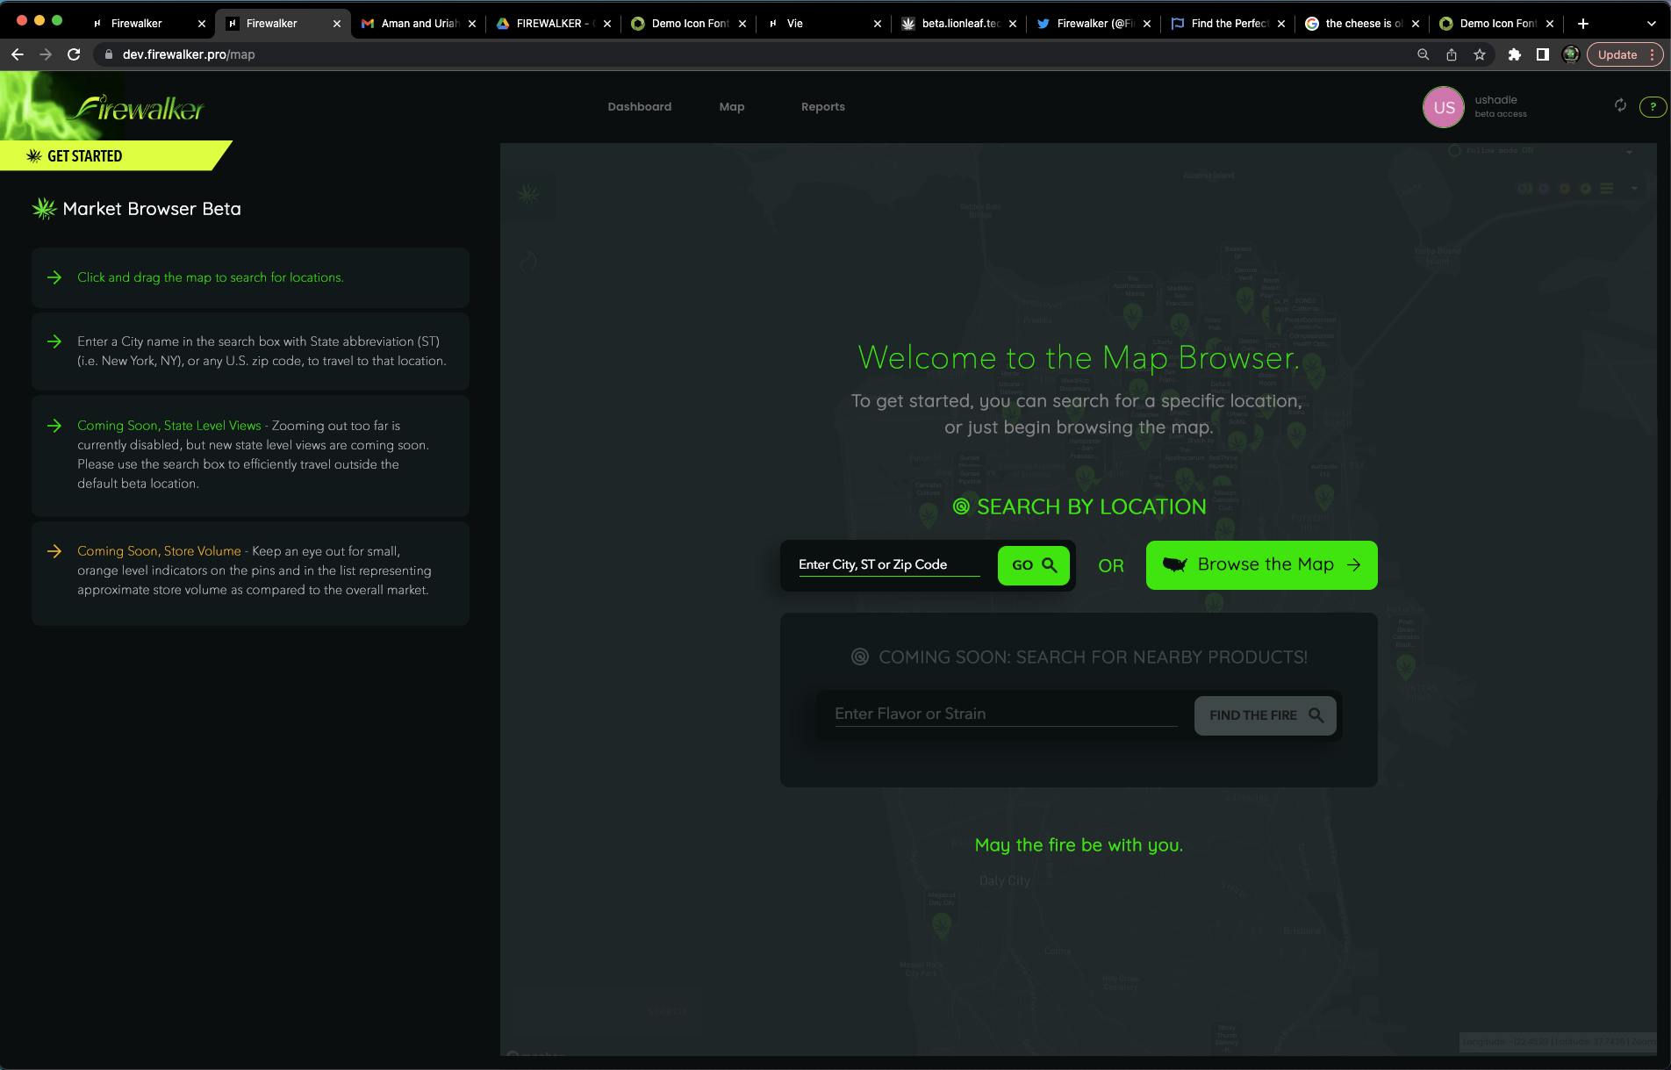
Task: Click the green GO search button
Action: [x=1034, y=565]
